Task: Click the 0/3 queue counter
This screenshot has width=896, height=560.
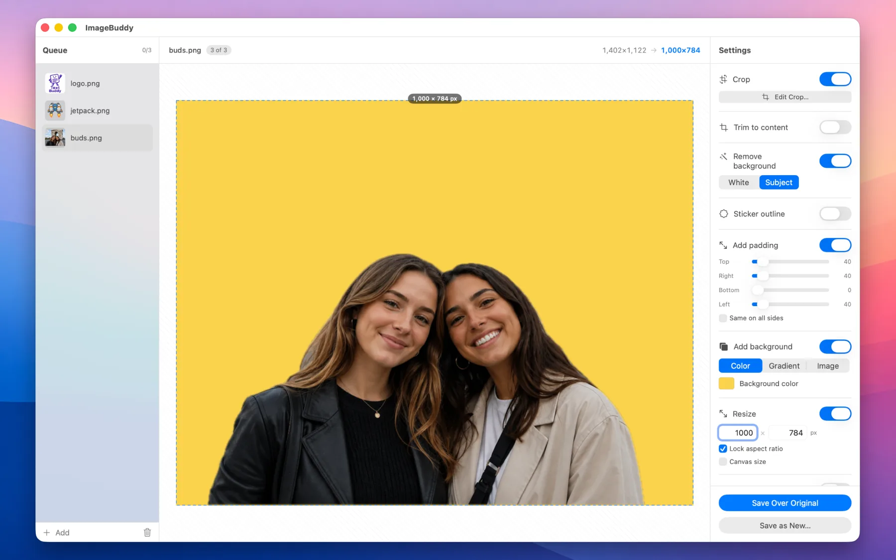Action: 146,50
